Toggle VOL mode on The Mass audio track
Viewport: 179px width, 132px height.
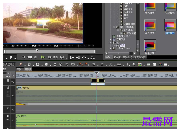pyautogui.click(x=8, y=120)
